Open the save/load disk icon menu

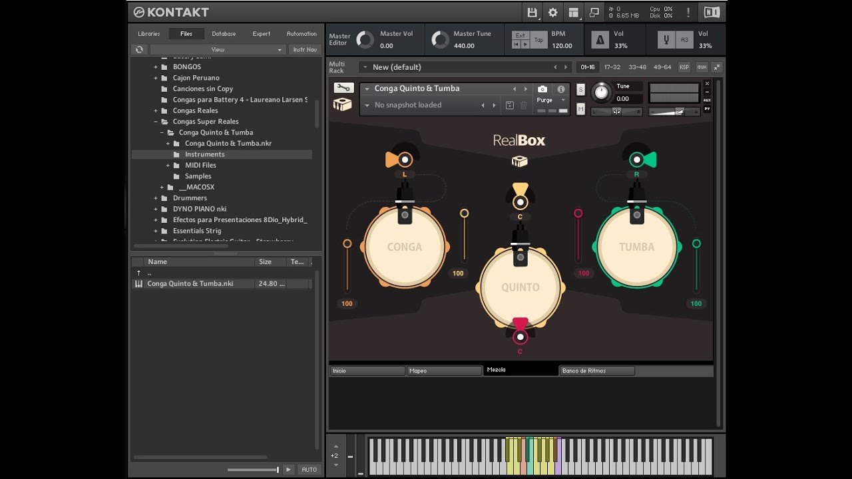[x=532, y=12]
